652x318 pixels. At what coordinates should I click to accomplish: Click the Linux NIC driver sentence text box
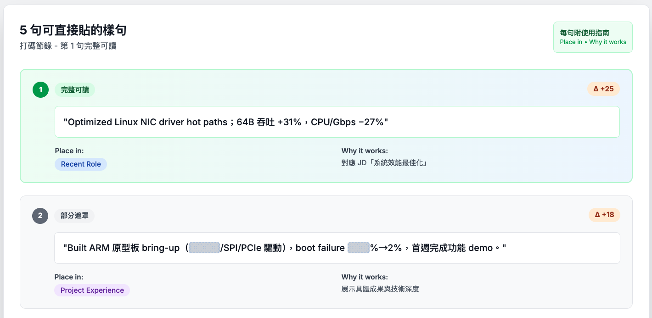click(x=337, y=122)
